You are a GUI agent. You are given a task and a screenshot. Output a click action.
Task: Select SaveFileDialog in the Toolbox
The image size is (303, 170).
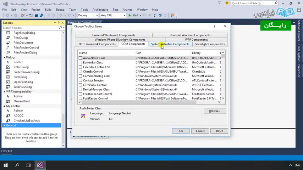[x=23, y=87]
